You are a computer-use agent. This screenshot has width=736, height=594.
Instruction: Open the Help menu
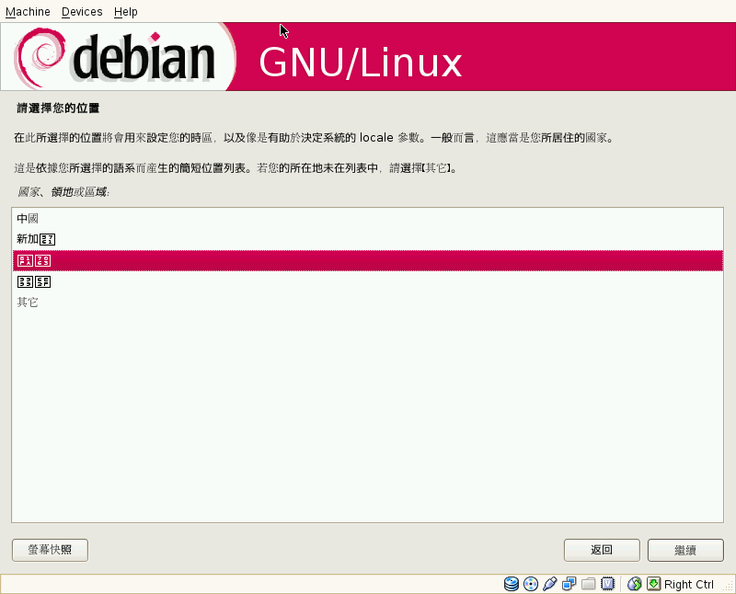coord(125,12)
